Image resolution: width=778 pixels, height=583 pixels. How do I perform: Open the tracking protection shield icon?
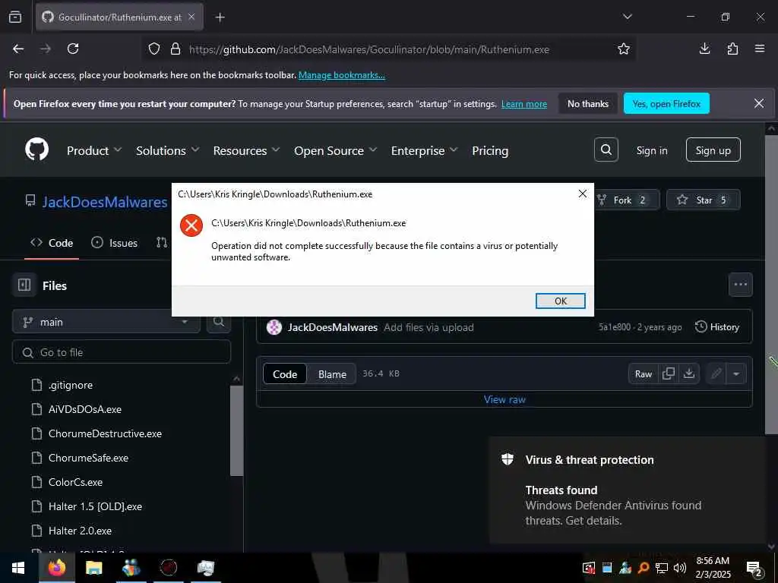coord(154,49)
